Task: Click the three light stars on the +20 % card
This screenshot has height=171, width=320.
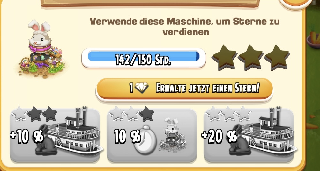Action: (228, 114)
